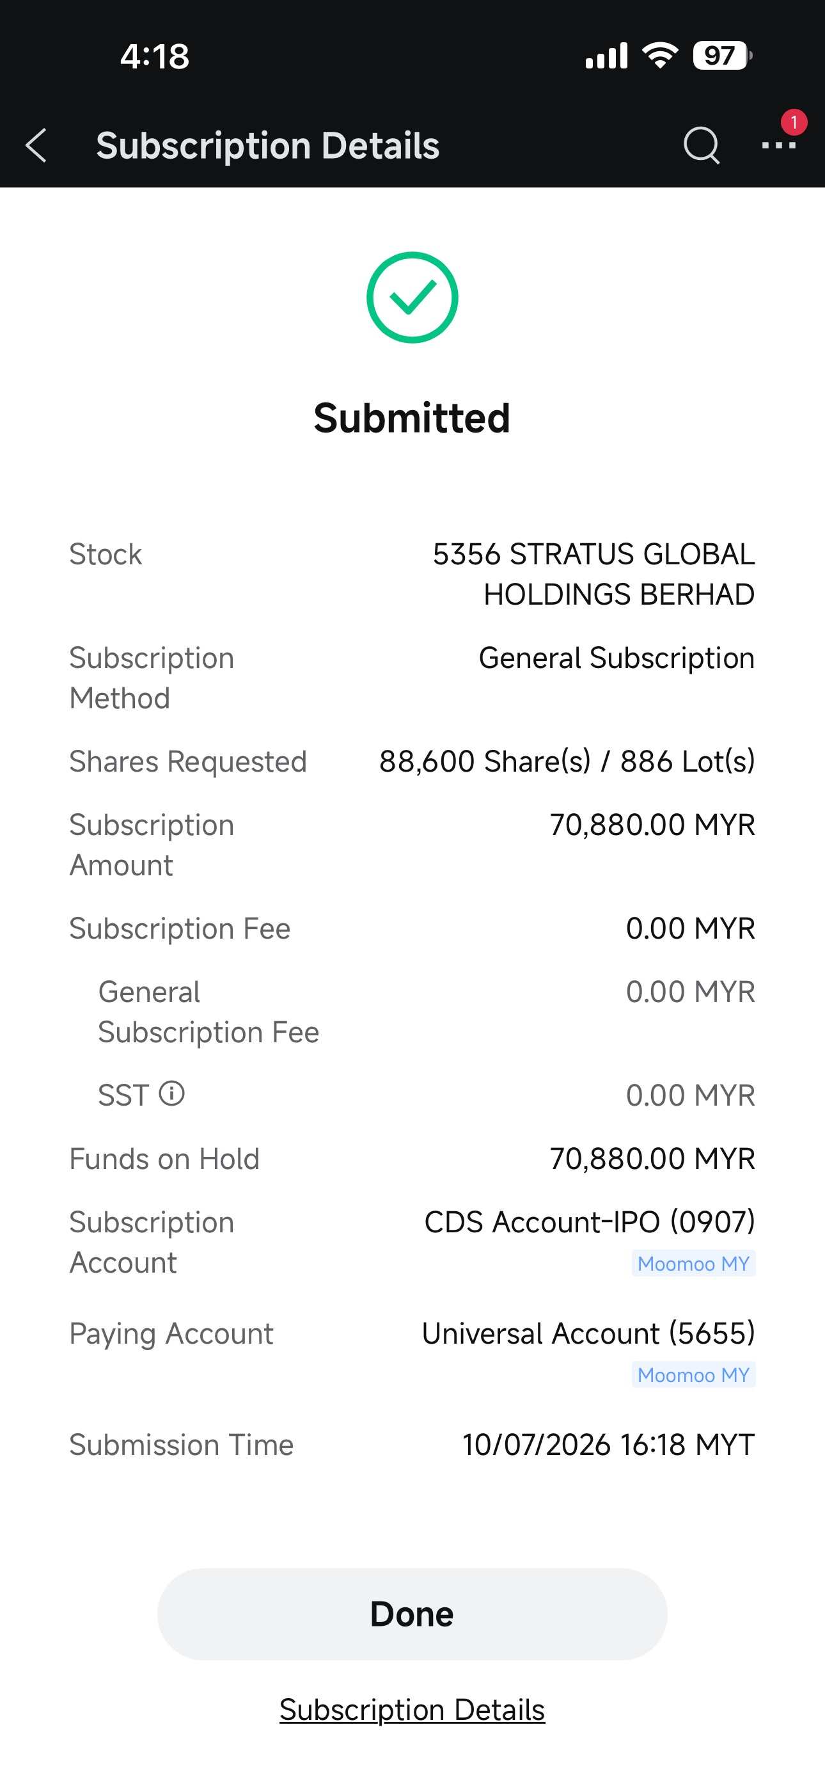This screenshot has height=1789, width=825.
Task: Tap the green submitted checkmark icon
Action: [412, 298]
